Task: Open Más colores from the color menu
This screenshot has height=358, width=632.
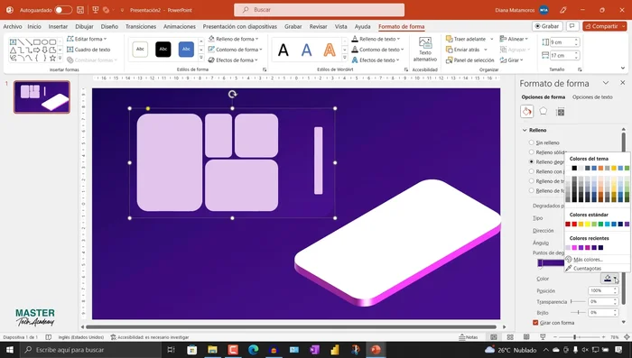Action: (x=583, y=260)
